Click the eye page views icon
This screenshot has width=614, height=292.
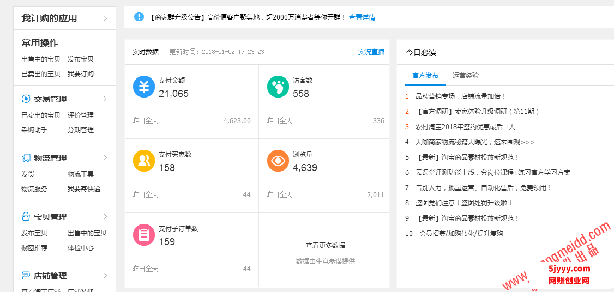[278, 161]
